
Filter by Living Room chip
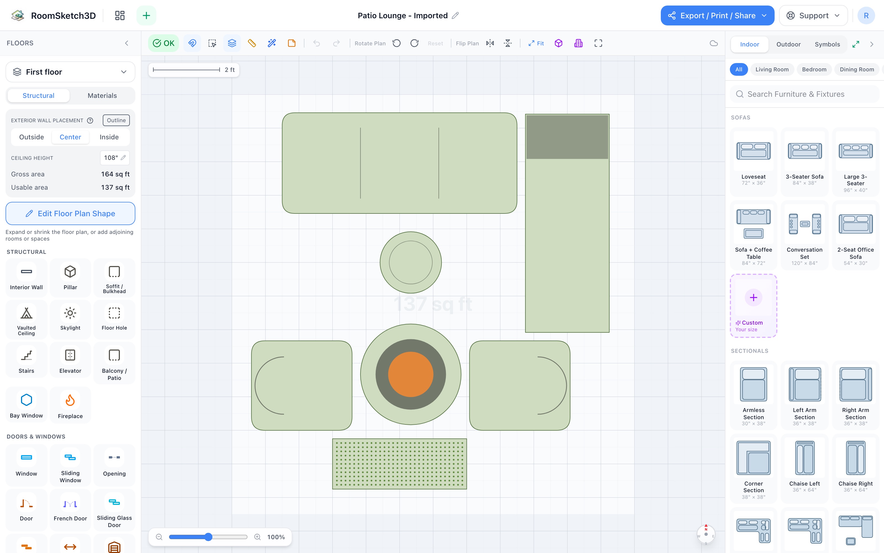(x=772, y=69)
